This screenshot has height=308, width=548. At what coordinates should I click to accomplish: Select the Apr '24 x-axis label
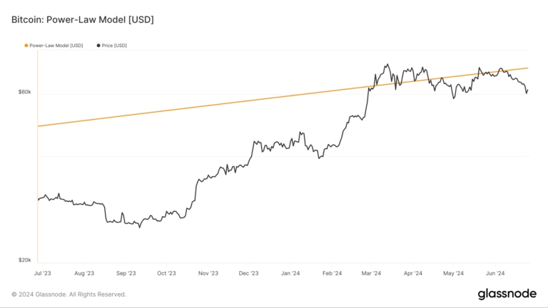(412, 273)
